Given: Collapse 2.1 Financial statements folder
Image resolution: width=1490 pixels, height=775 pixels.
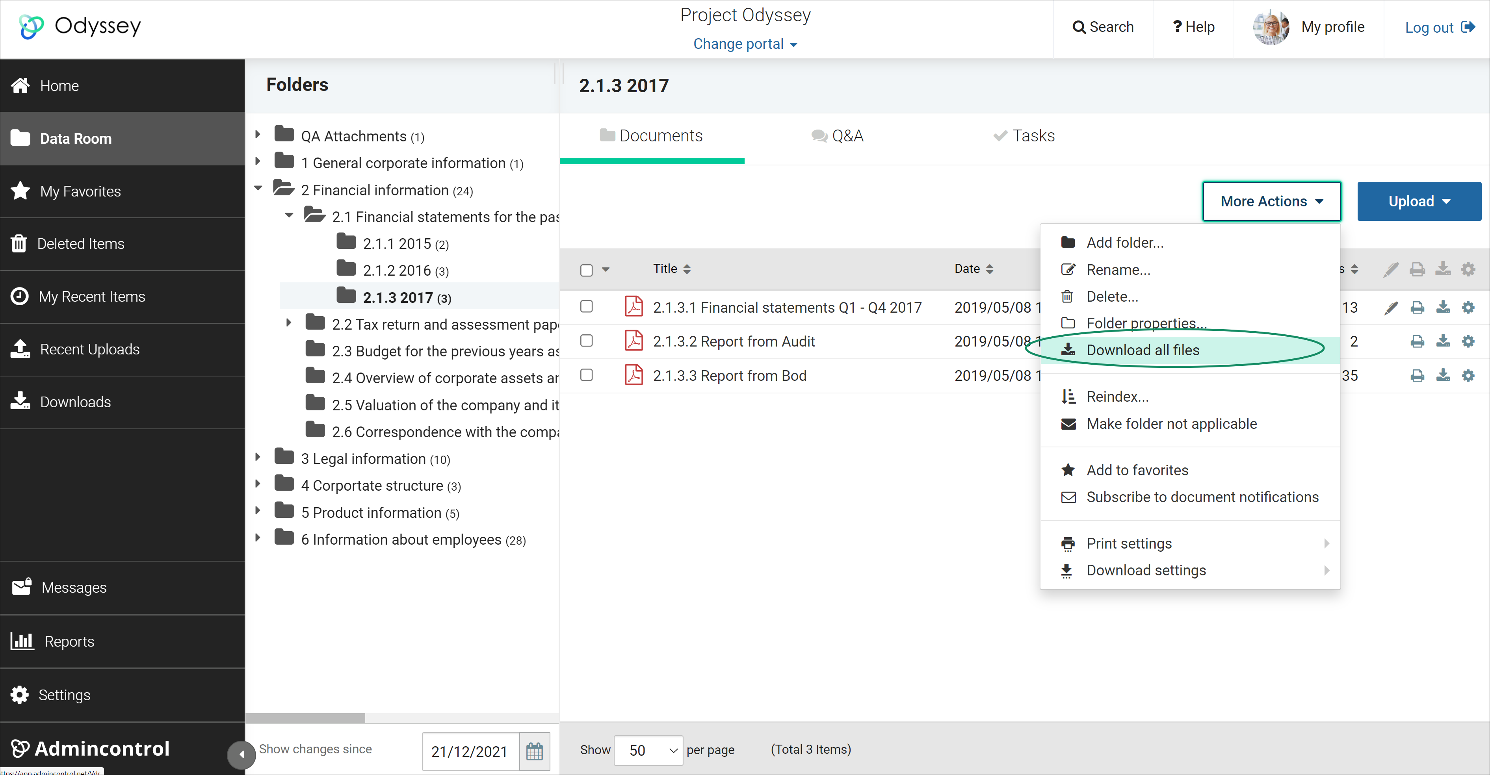Looking at the screenshot, I should [289, 215].
